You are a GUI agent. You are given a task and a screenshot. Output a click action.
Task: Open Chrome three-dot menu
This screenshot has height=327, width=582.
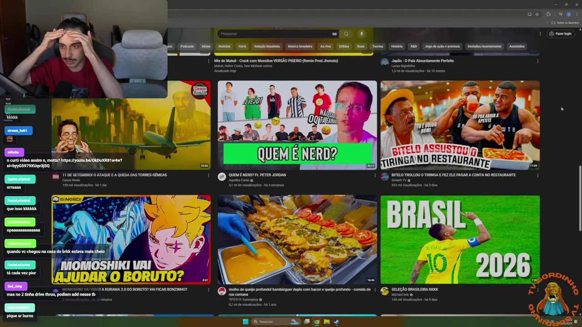coord(576,14)
